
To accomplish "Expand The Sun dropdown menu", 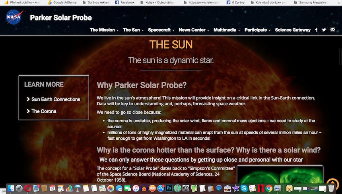I will (x=133, y=30).
